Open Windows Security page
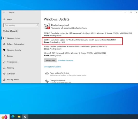The image size is (138, 119). click(14, 50)
